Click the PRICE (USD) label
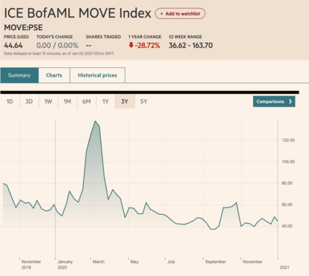 pos(16,37)
